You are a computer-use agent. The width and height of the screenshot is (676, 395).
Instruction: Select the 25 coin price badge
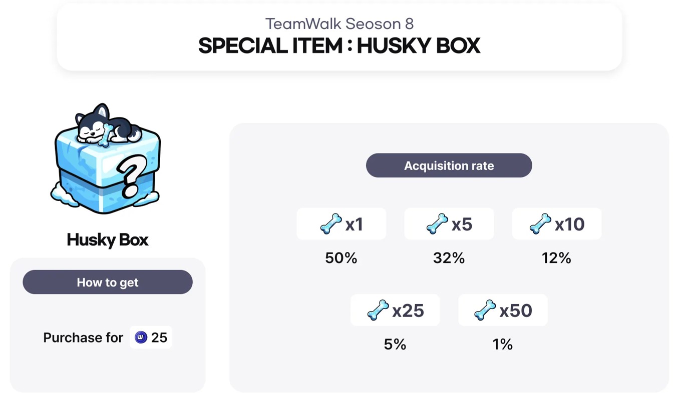pyautogui.click(x=151, y=337)
